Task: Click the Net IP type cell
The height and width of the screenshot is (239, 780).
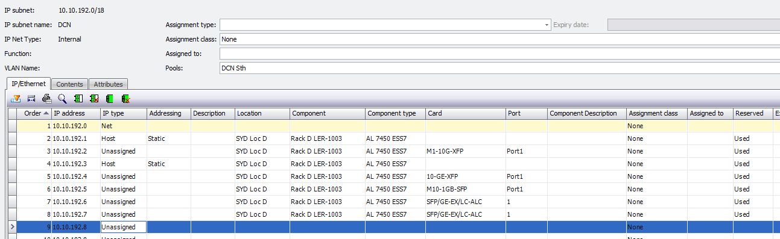Action: (124, 126)
